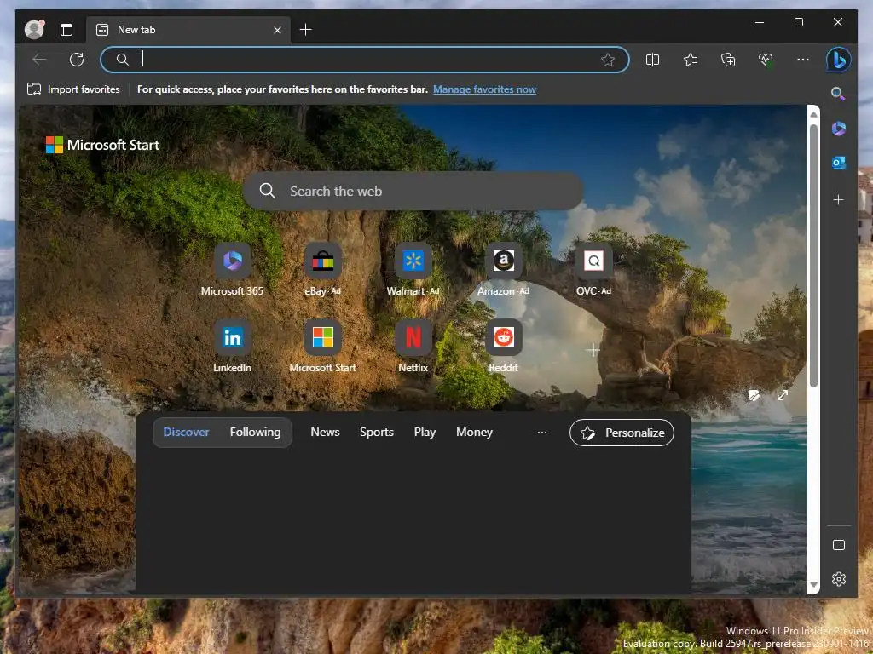Viewport: 873px width, 654px height.
Task: Open the Bing Chat sidebar button
Action: [839, 60]
